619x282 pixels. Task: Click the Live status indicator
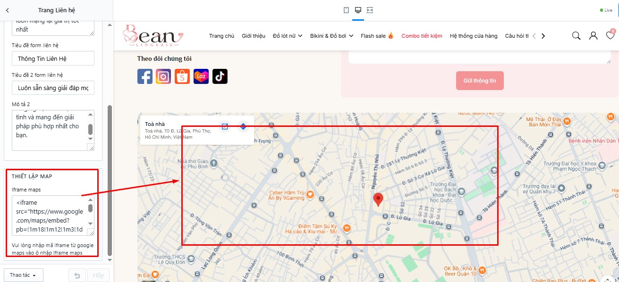pyautogui.click(x=606, y=10)
